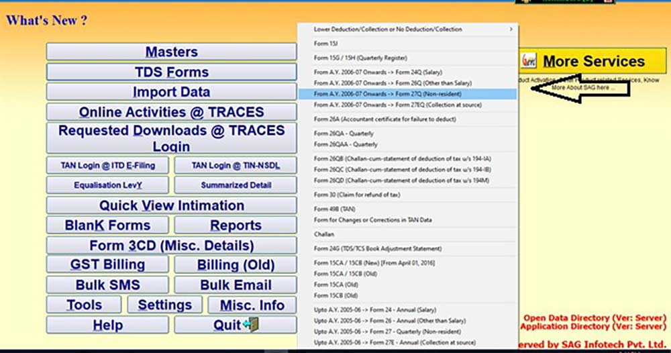The height and width of the screenshot is (353, 671).
Task: Pick the Challan menu entry
Action: (324, 234)
